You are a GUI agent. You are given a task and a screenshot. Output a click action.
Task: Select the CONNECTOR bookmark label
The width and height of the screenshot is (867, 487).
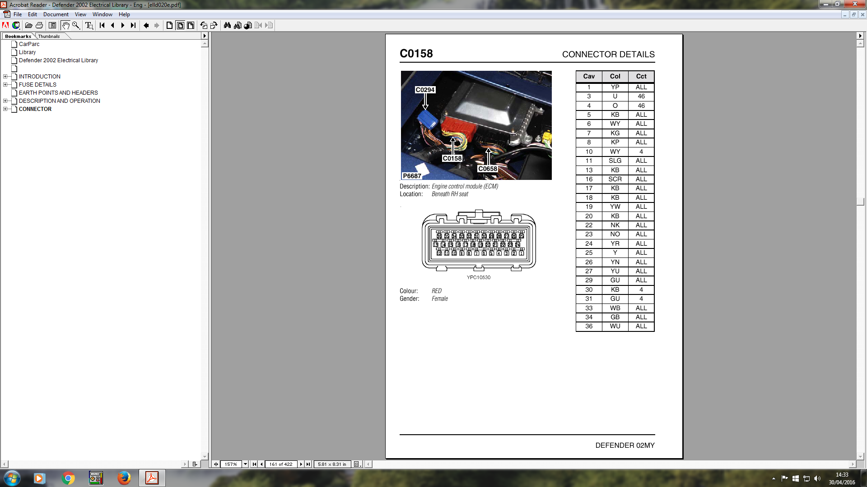click(x=35, y=109)
